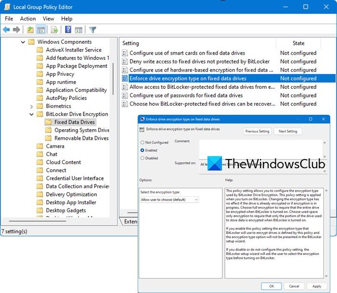Select the Enabled radio button
The image size is (337, 293).
pos(143,150)
